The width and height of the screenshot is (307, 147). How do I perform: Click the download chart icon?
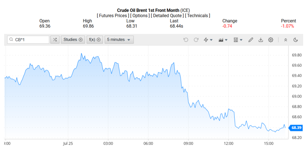point(261,40)
